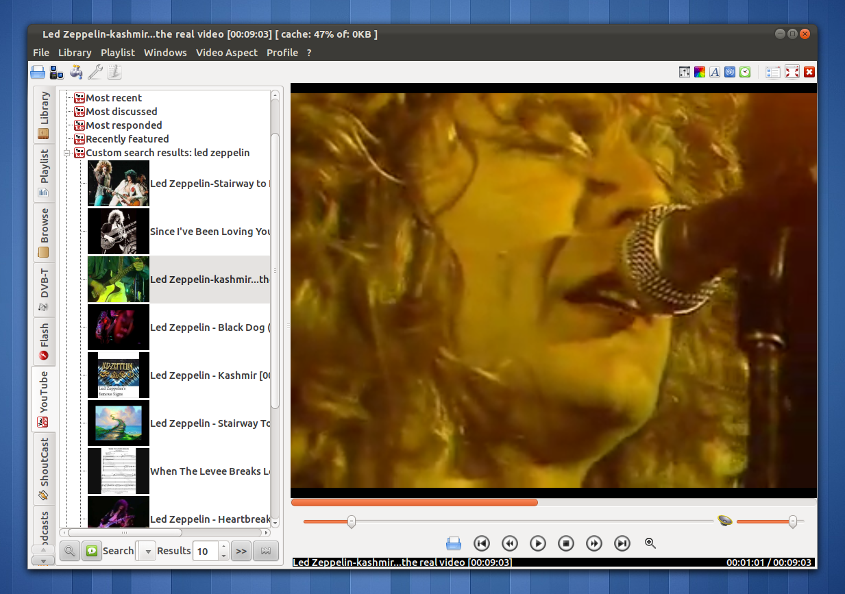
Task: Stop video playback
Action: [566, 543]
